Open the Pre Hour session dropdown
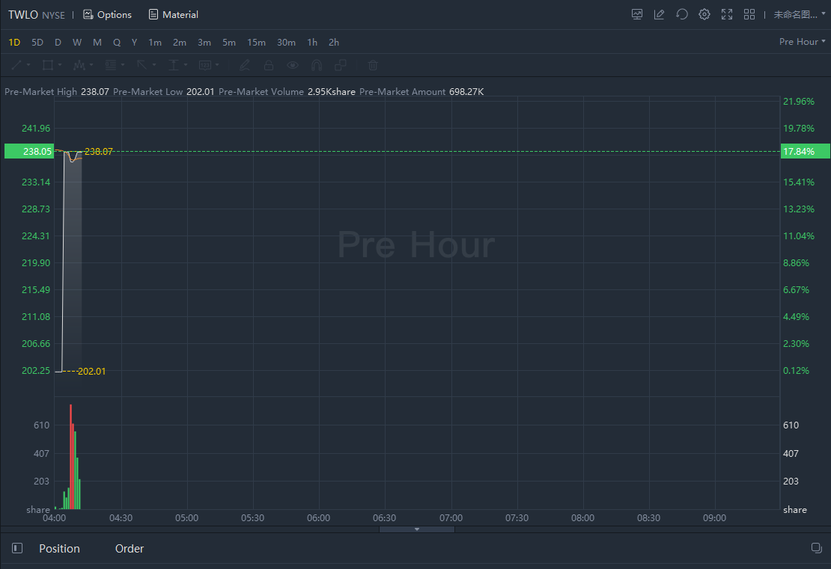831x569 pixels. 802,42
